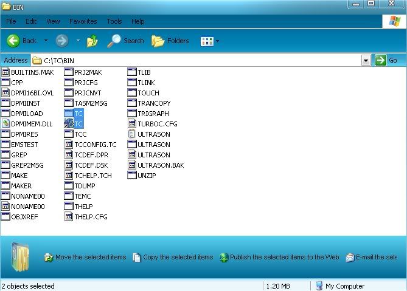Click the TCDEF.DPR file name
The image size is (407, 291).
point(91,155)
